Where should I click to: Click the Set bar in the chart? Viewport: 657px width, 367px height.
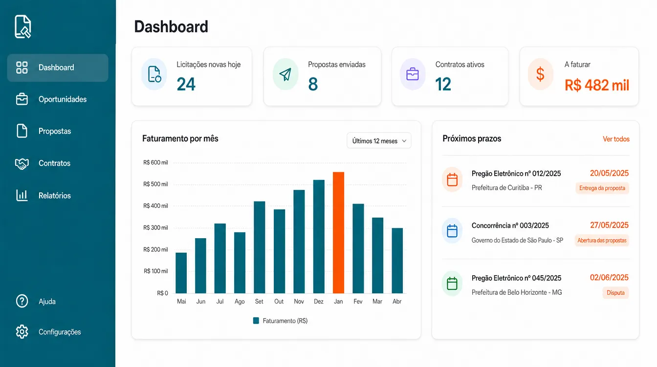click(x=260, y=247)
